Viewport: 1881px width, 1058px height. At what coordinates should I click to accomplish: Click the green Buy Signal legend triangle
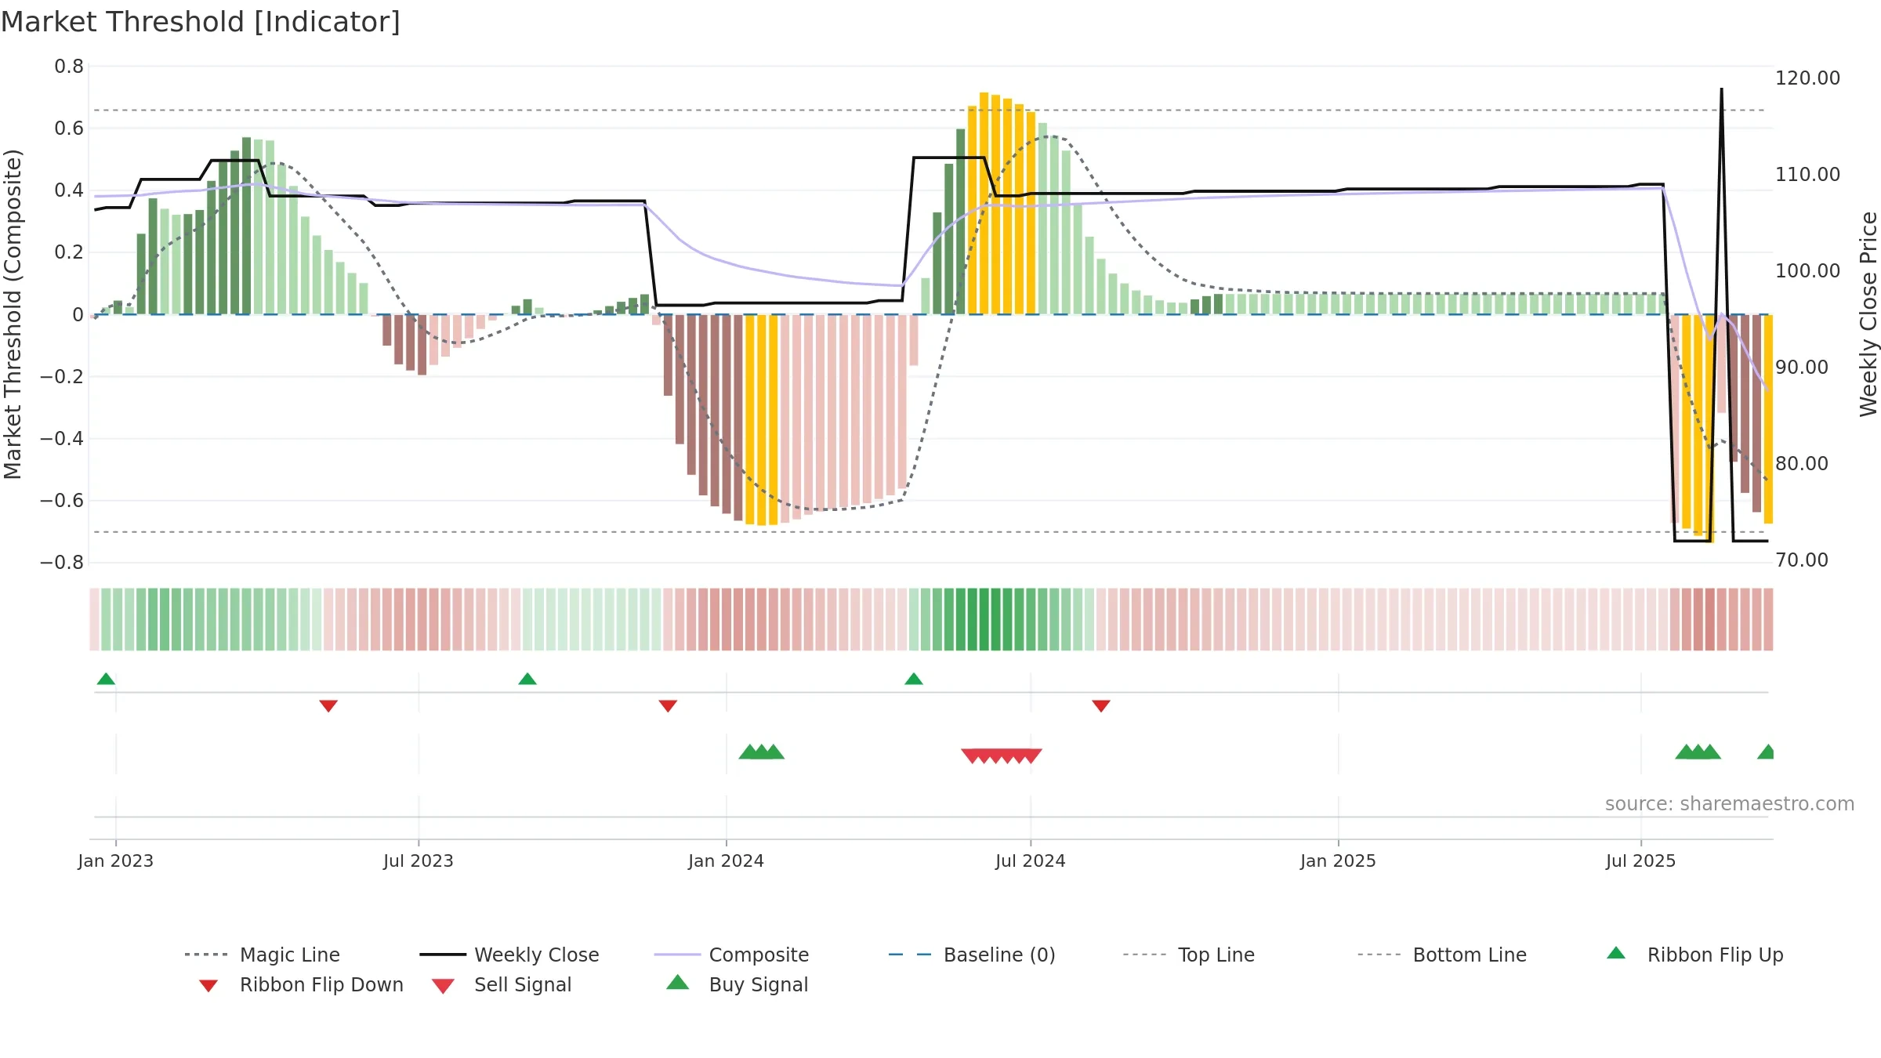click(678, 982)
